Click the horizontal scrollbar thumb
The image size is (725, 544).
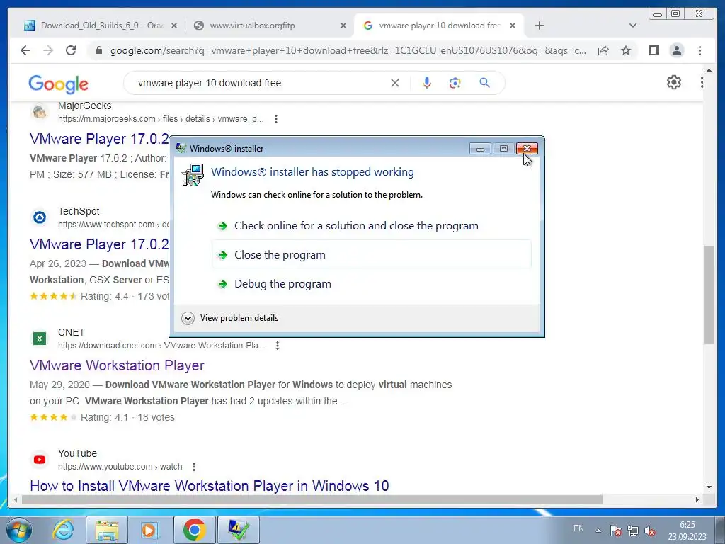tap(312, 499)
